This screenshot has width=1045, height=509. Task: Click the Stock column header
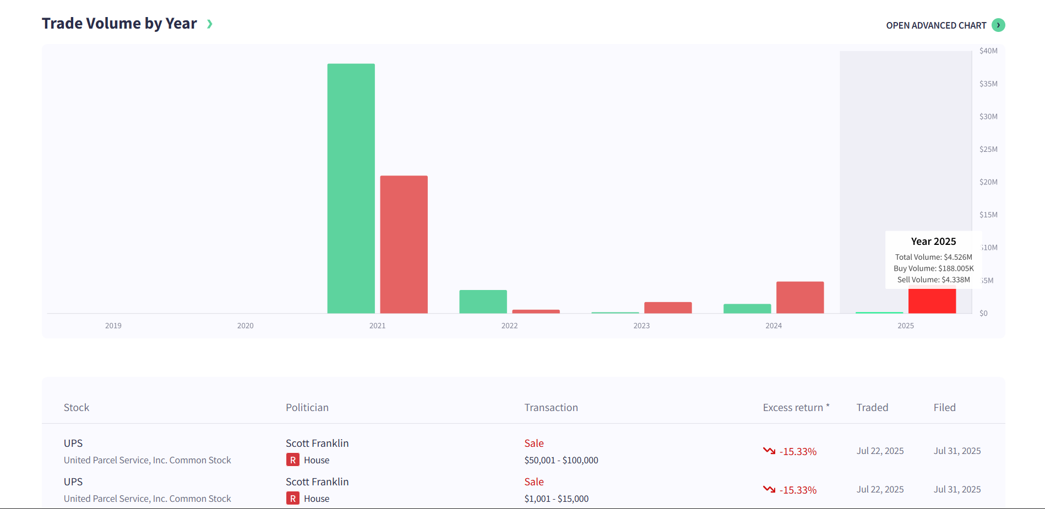77,408
